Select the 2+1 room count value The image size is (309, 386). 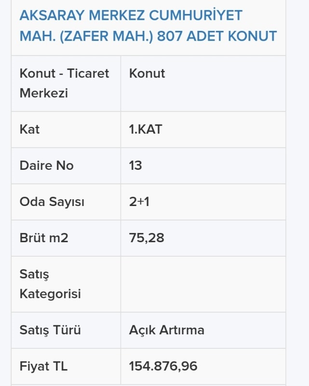[x=139, y=202]
